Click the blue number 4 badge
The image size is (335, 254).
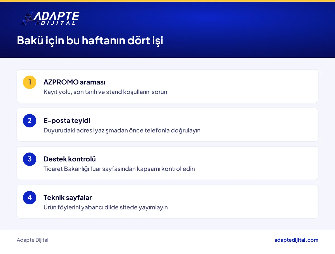(30, 198)
